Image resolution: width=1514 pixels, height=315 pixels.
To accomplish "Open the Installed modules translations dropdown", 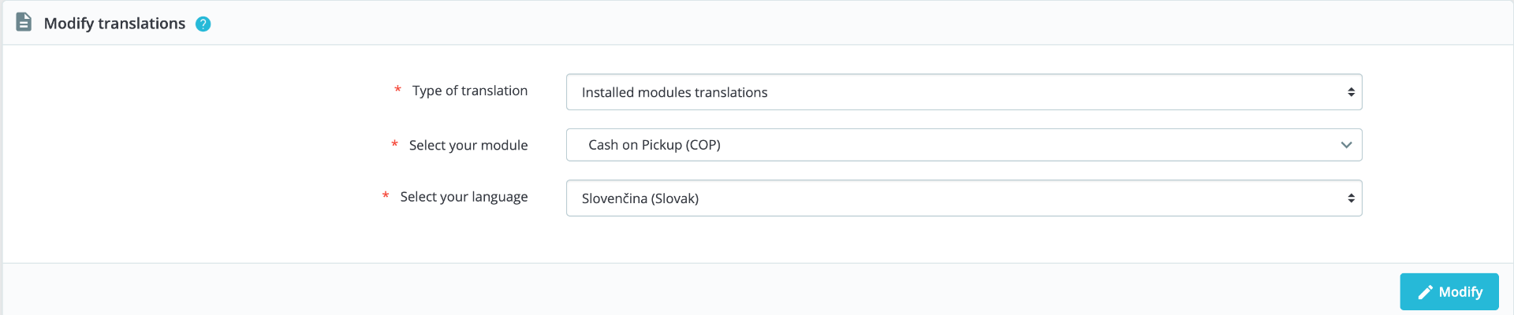I will (x=964, y=92).
